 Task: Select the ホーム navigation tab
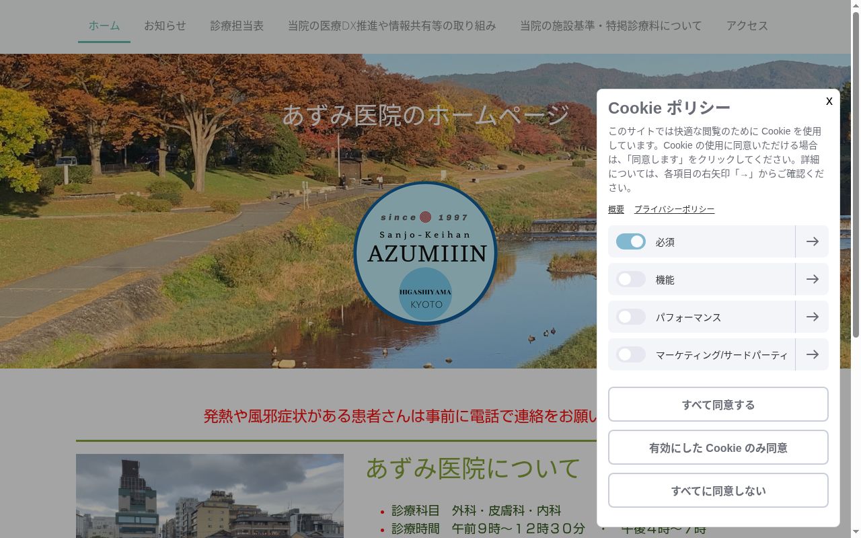pos(104,26)
